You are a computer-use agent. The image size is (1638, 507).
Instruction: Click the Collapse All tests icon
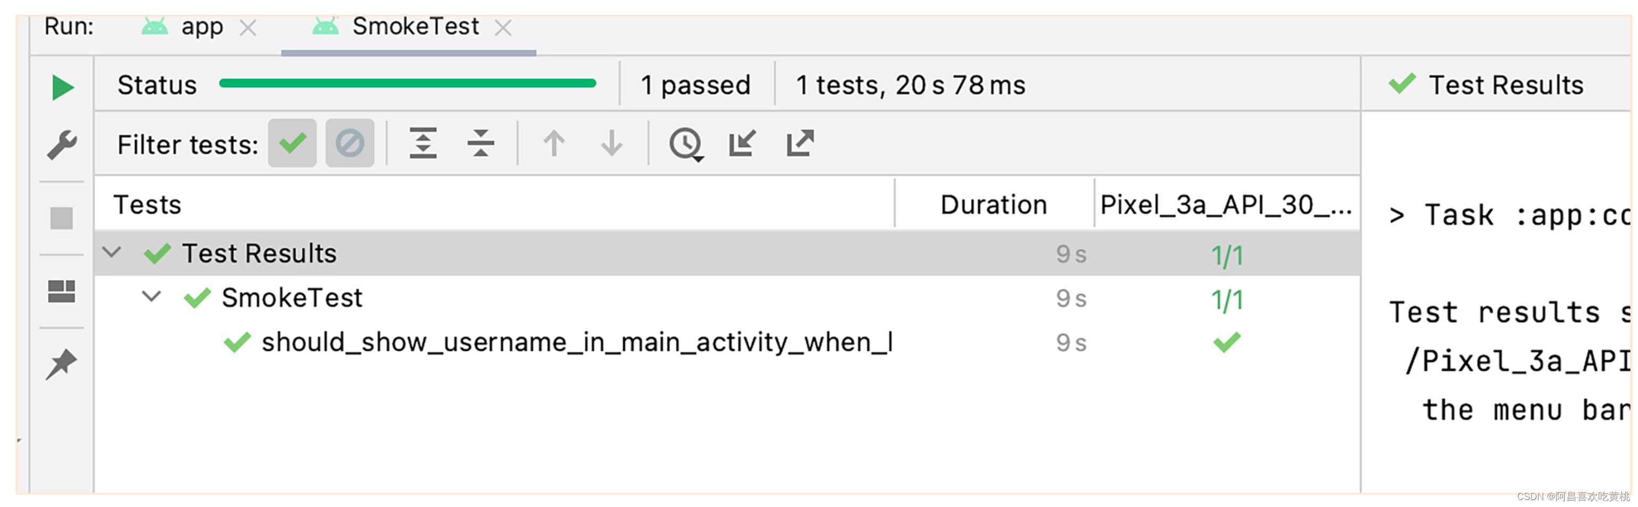click(x=481, y=143)
